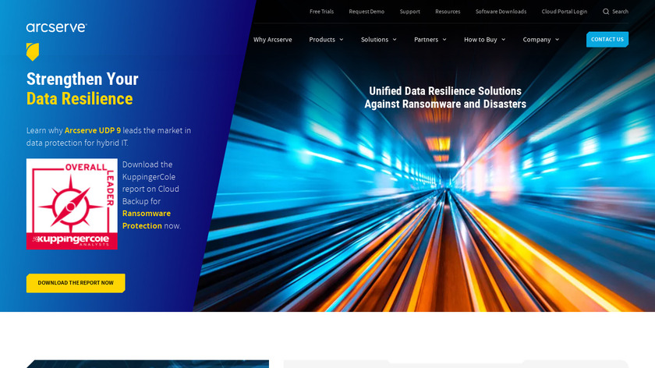Image resolution: width=655 pixels, height=368 pixels.
Task: Click the Against Ransomware and Disasters line
Action: coord(445,104)
